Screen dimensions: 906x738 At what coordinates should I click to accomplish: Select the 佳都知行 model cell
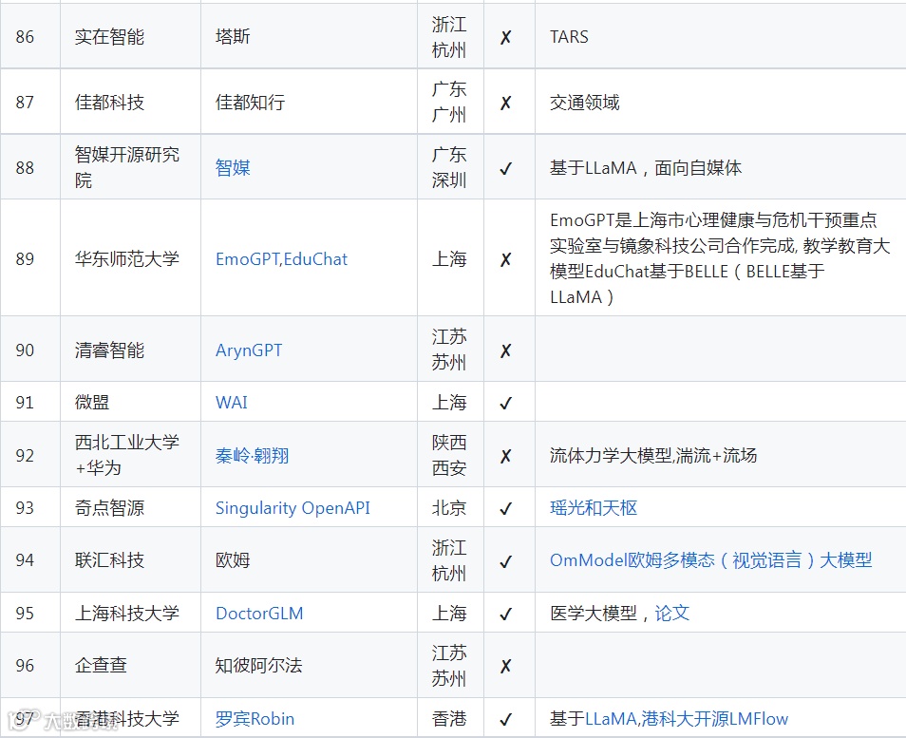pyautogui.click(x=310, y=102)
